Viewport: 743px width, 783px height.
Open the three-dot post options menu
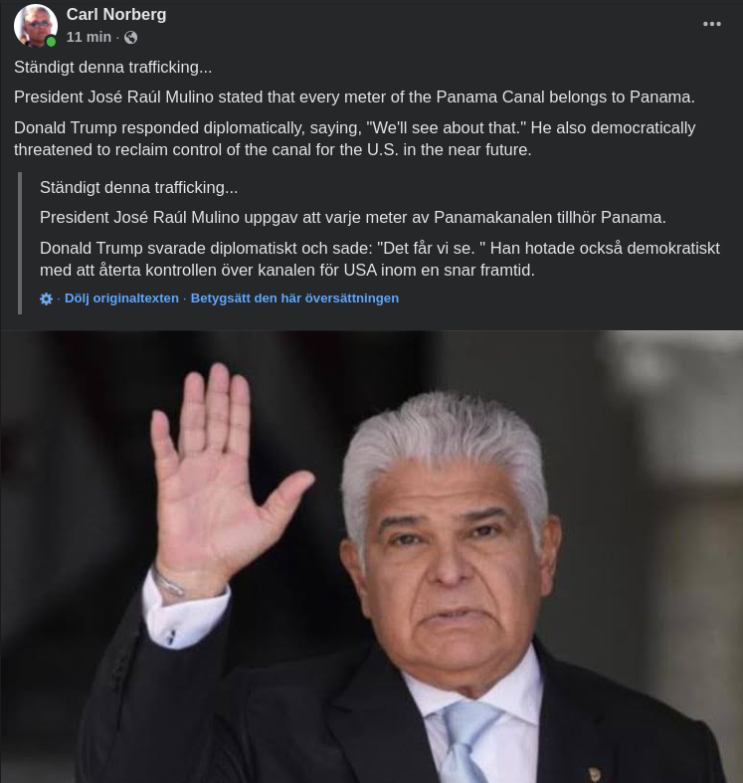pyautogui.click(x=711, y=24)
